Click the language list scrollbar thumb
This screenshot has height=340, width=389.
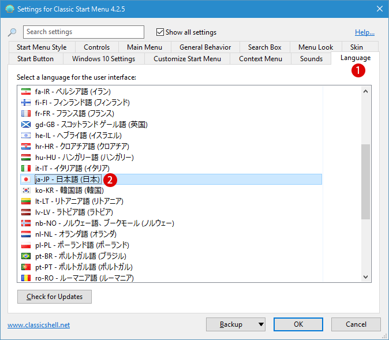365,182
